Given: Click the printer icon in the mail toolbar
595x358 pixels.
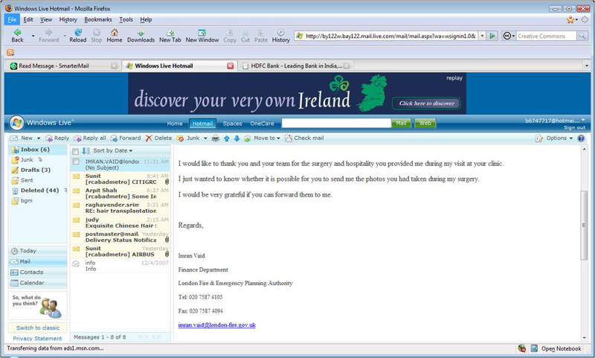Looking at the screenshot, I should click(216, 138).
